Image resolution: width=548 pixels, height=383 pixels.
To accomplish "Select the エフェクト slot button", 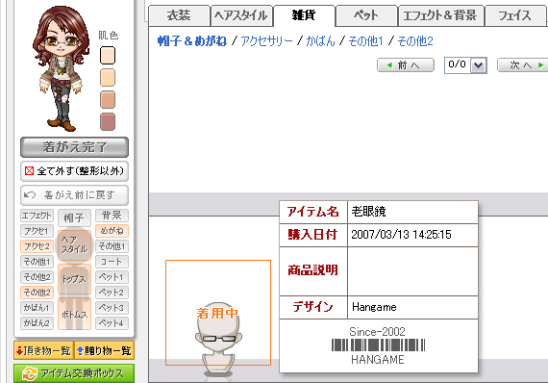I will [37, 216].
